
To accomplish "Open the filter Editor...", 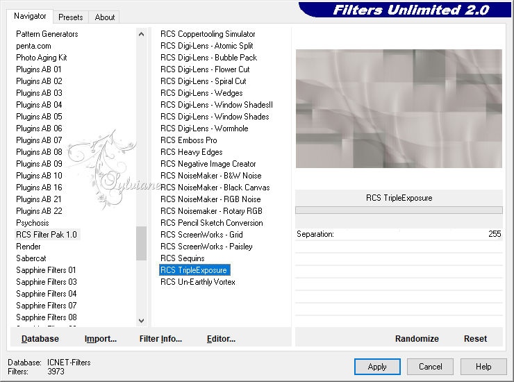I will click(221, 339).
